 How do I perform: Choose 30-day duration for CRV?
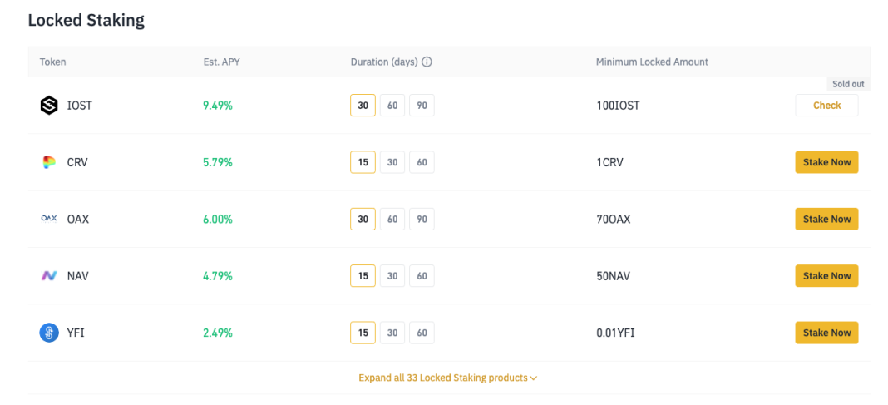[x=392, y=162]
